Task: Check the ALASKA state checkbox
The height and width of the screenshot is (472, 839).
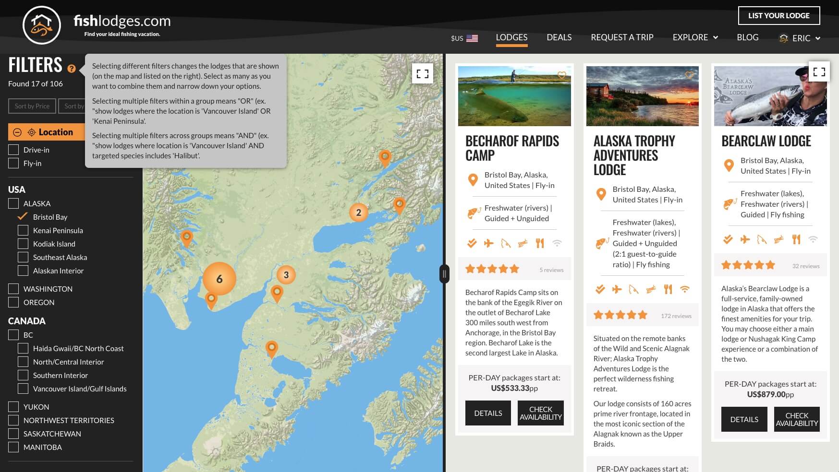Action: click(x=13, y=204)
